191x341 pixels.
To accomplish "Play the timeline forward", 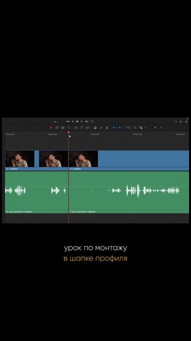I will (x=82, y=121).
